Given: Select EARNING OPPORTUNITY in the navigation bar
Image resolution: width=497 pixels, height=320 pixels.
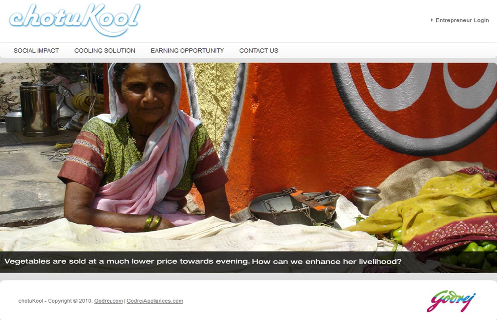Looking at the screenshot, I should 187,50.
